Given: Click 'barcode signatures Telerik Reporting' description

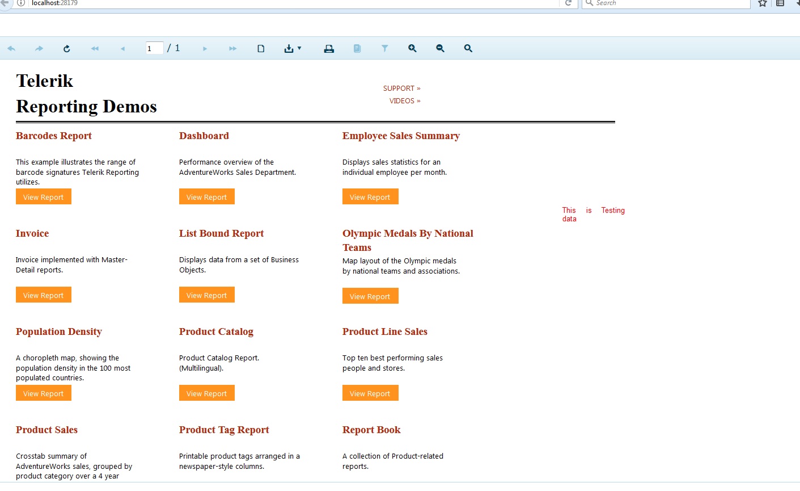Looking at the screenshot, I should [x=77, y=172].
